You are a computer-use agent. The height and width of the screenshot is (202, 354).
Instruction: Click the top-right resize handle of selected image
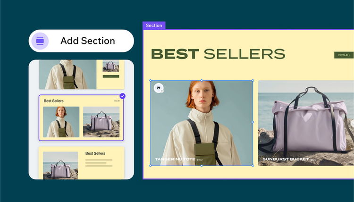[x=253, y=80]
